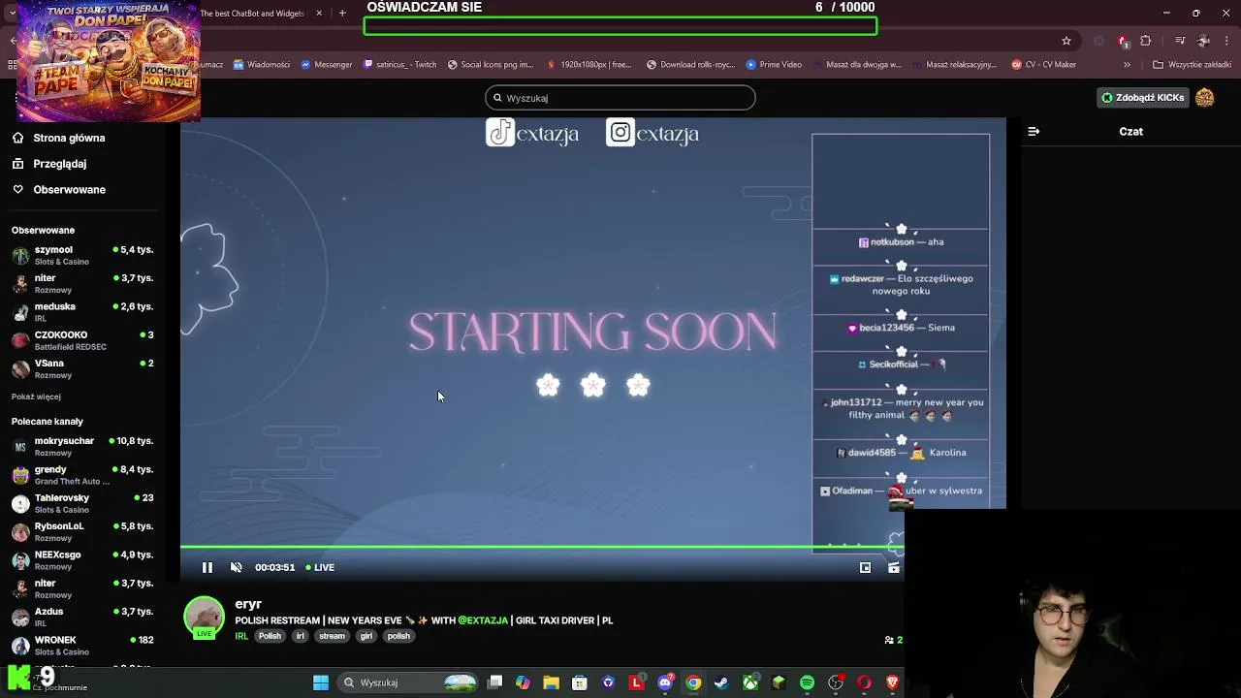Open Tahlerovsky Slots & Casino channel
The image size is (1241, 698).
[82, 503]
